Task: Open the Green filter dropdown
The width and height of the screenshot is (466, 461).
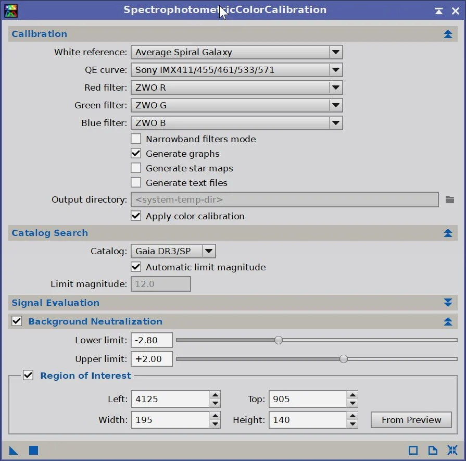Action: tap(237, 105)
